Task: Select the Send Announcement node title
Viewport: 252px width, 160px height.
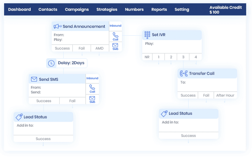Action: [84, 26]
